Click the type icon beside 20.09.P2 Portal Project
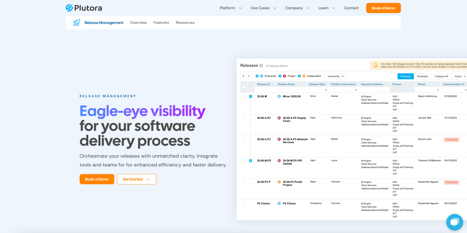Image resolution: width=467 pixels, height=233 pixels. [279, 182]
